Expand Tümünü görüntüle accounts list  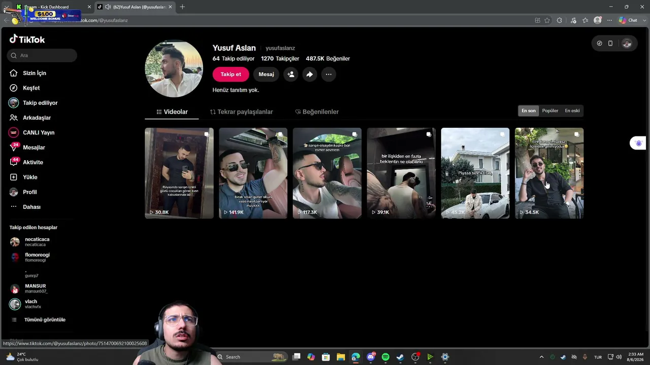39,320
